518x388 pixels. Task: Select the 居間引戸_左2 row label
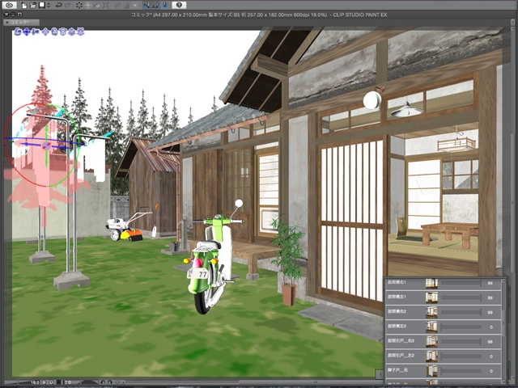(x=401, y=356)
